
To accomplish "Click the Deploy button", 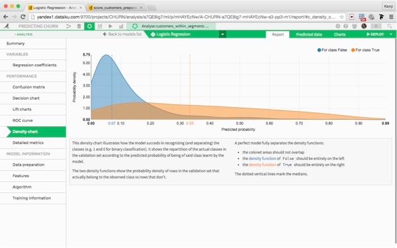I will point(375,34).
